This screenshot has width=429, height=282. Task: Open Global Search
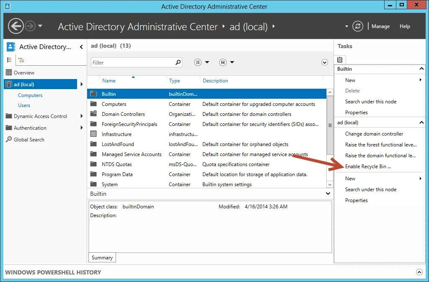(x=29, y=140)
